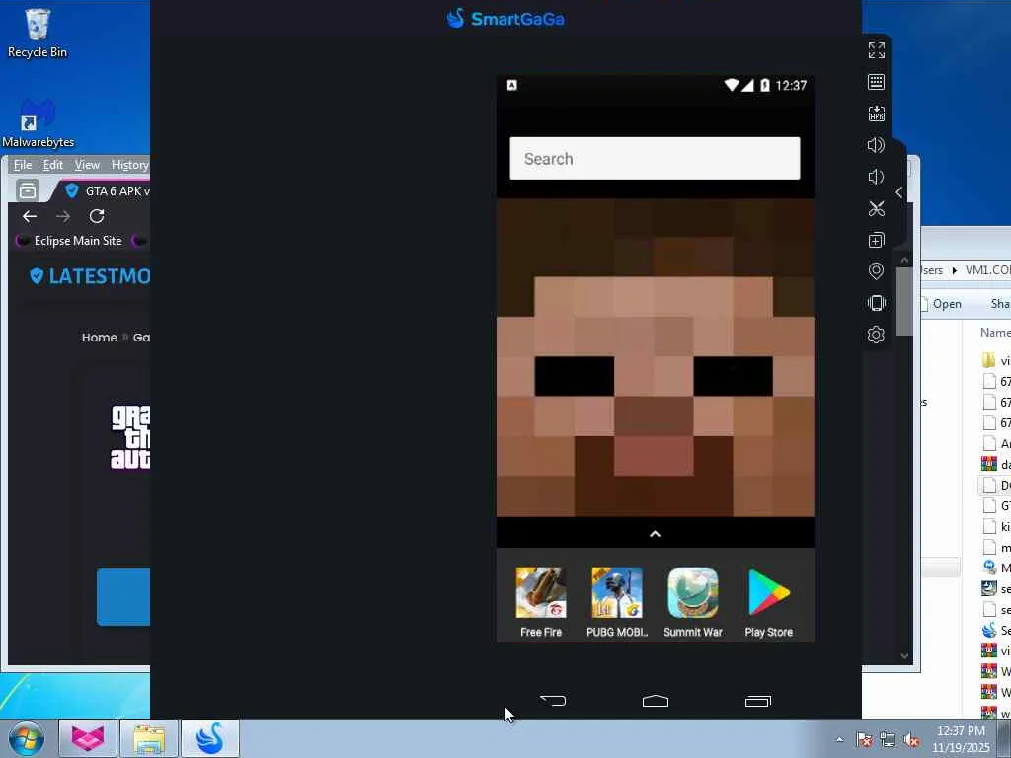Open the File Explorer taskbar button
This screenshot has height=758, width=1011.
(x=149, y=738)
